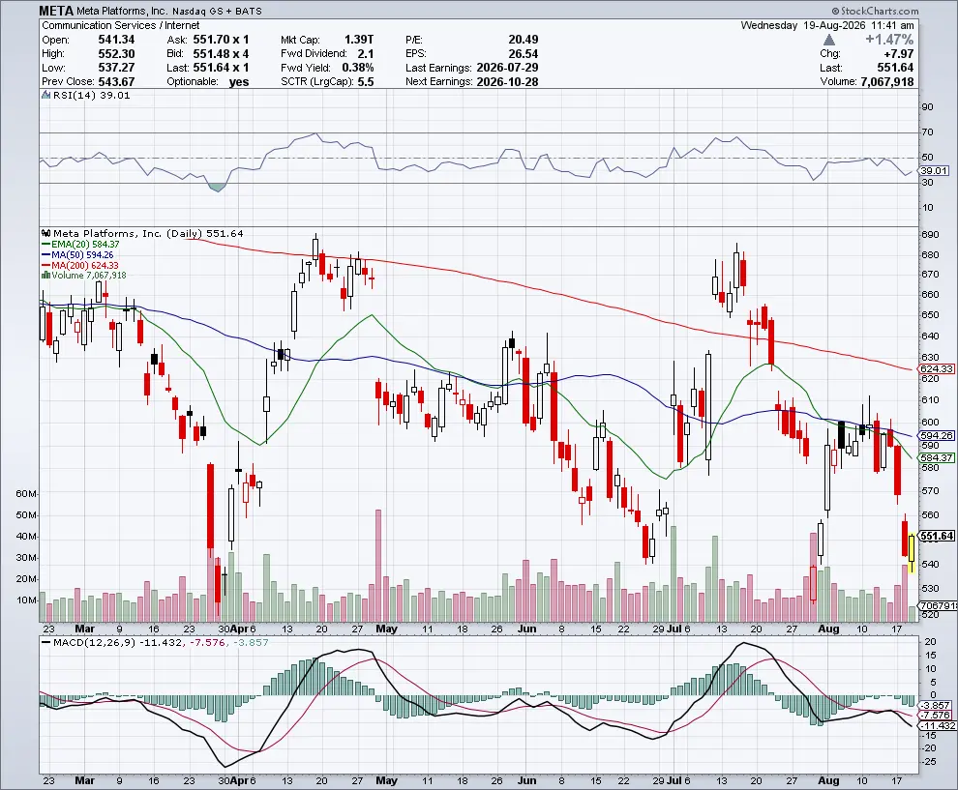Click the Low value 537.27
The image size is (958, 790).
[x=116, y=67]
